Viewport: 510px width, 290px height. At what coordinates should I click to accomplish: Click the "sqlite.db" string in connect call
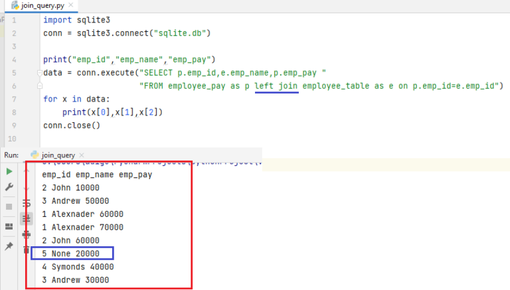coord(180,33)
